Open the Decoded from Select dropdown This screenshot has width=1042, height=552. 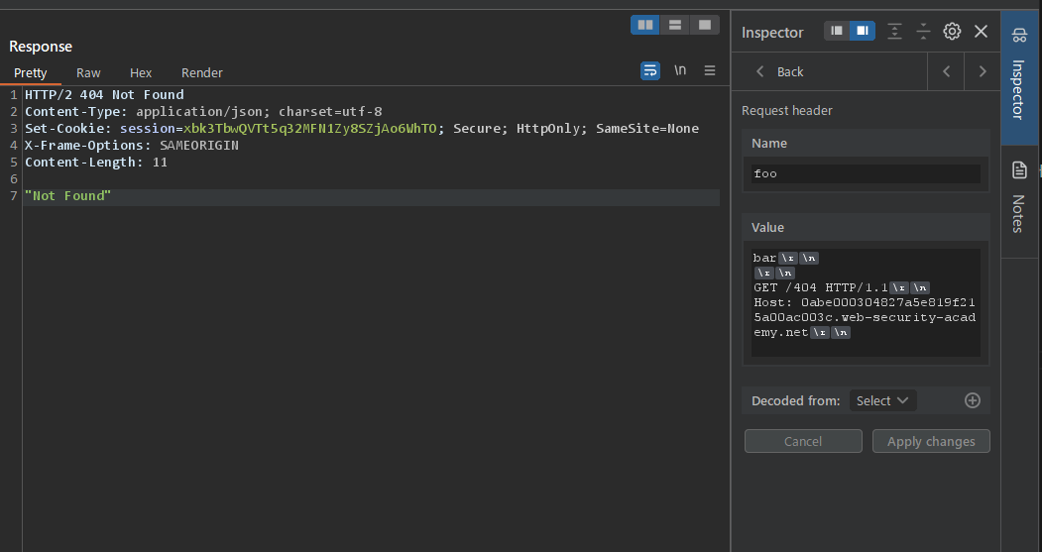point(881,400)
